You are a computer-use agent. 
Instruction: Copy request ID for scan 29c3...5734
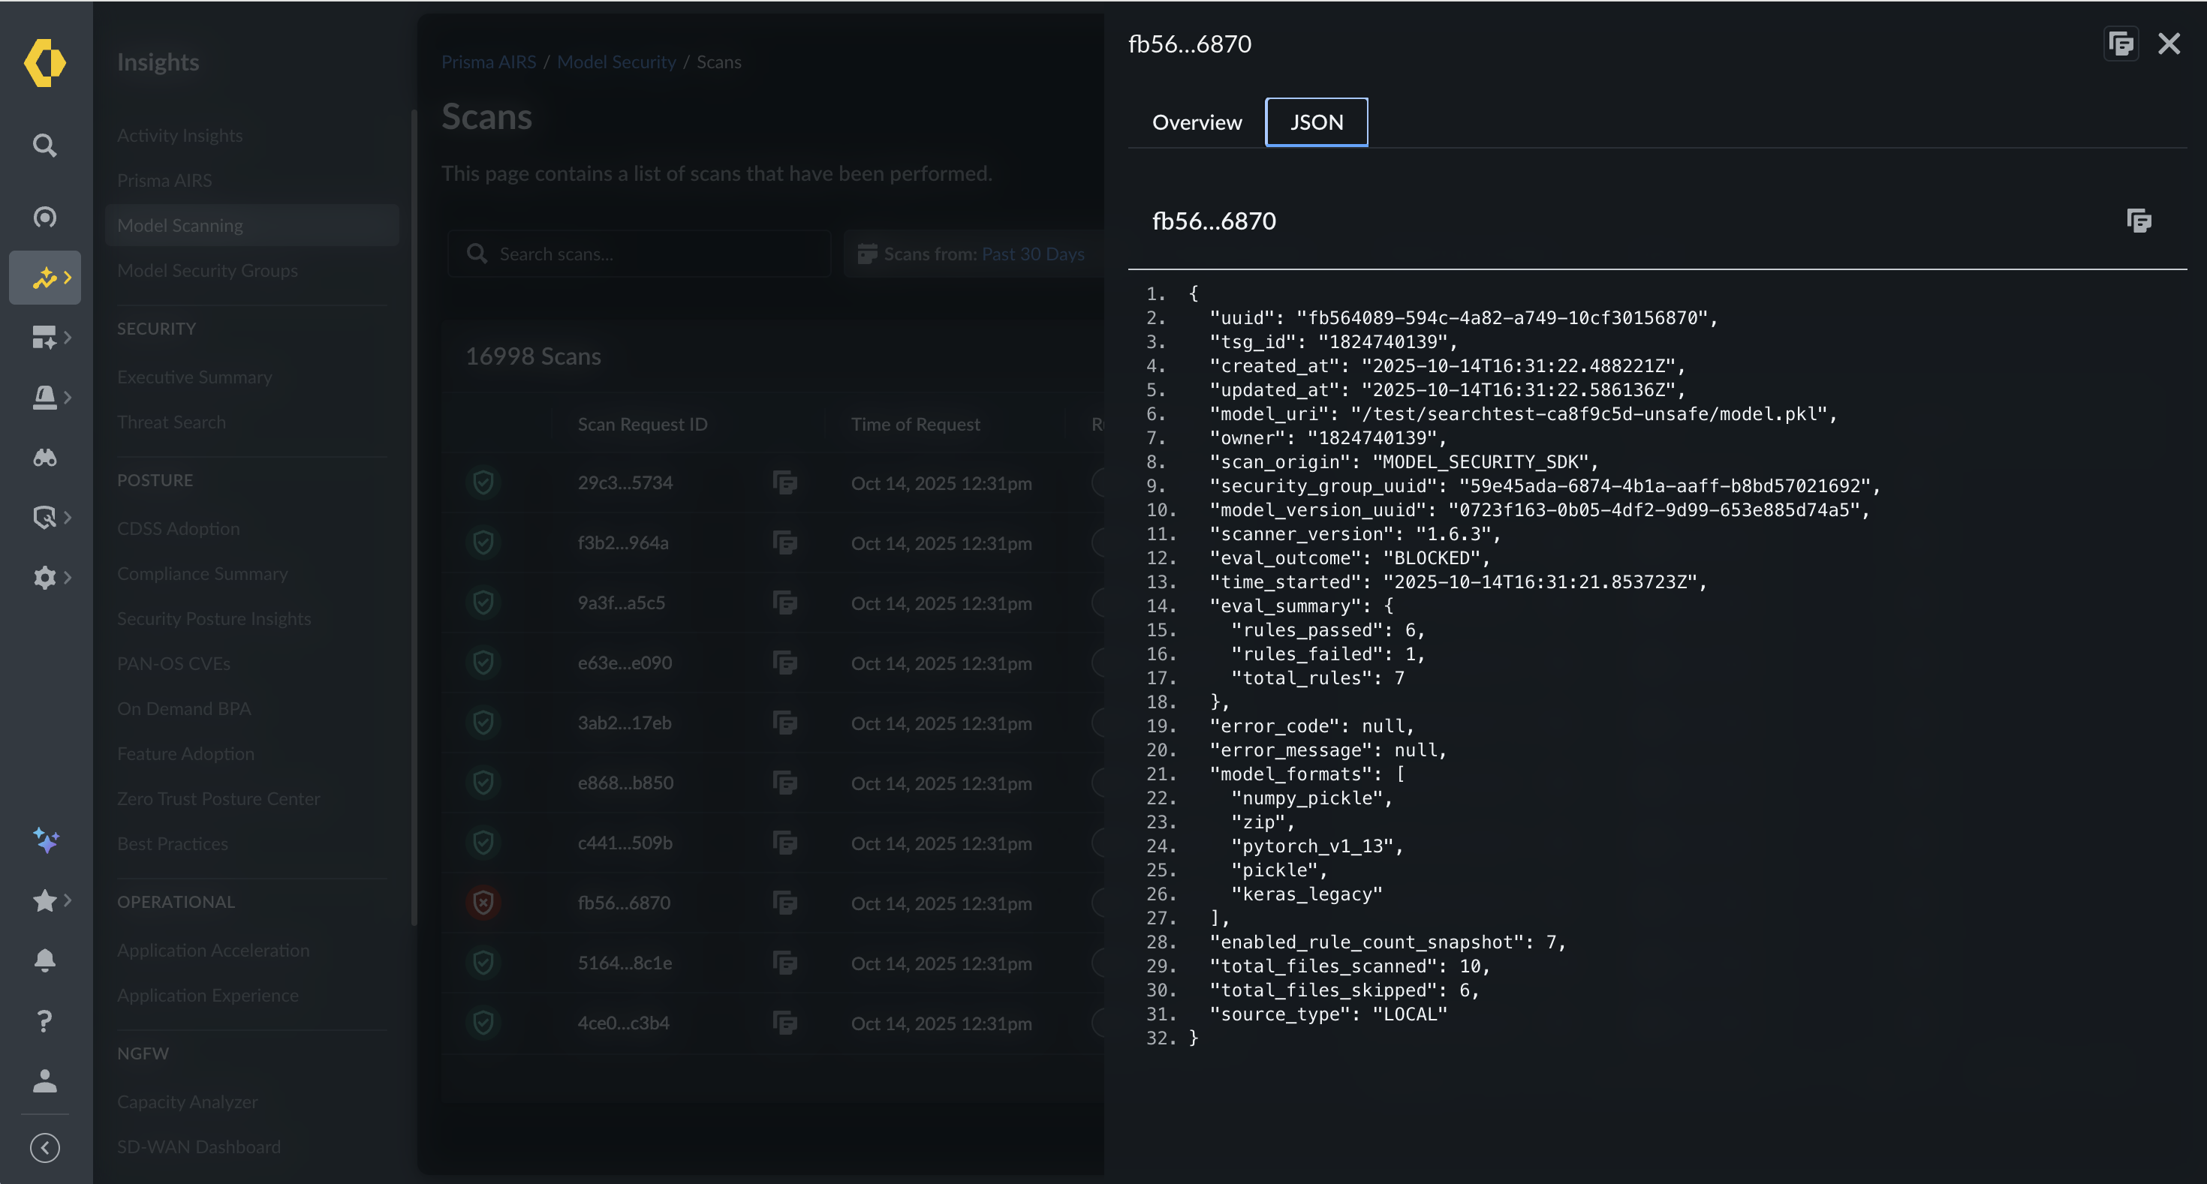click(784, 483)
